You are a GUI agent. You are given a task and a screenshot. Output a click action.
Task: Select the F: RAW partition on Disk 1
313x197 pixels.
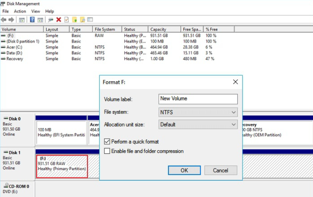62,166
